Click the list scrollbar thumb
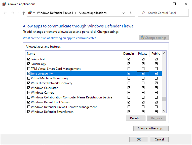 pos(164,99)
